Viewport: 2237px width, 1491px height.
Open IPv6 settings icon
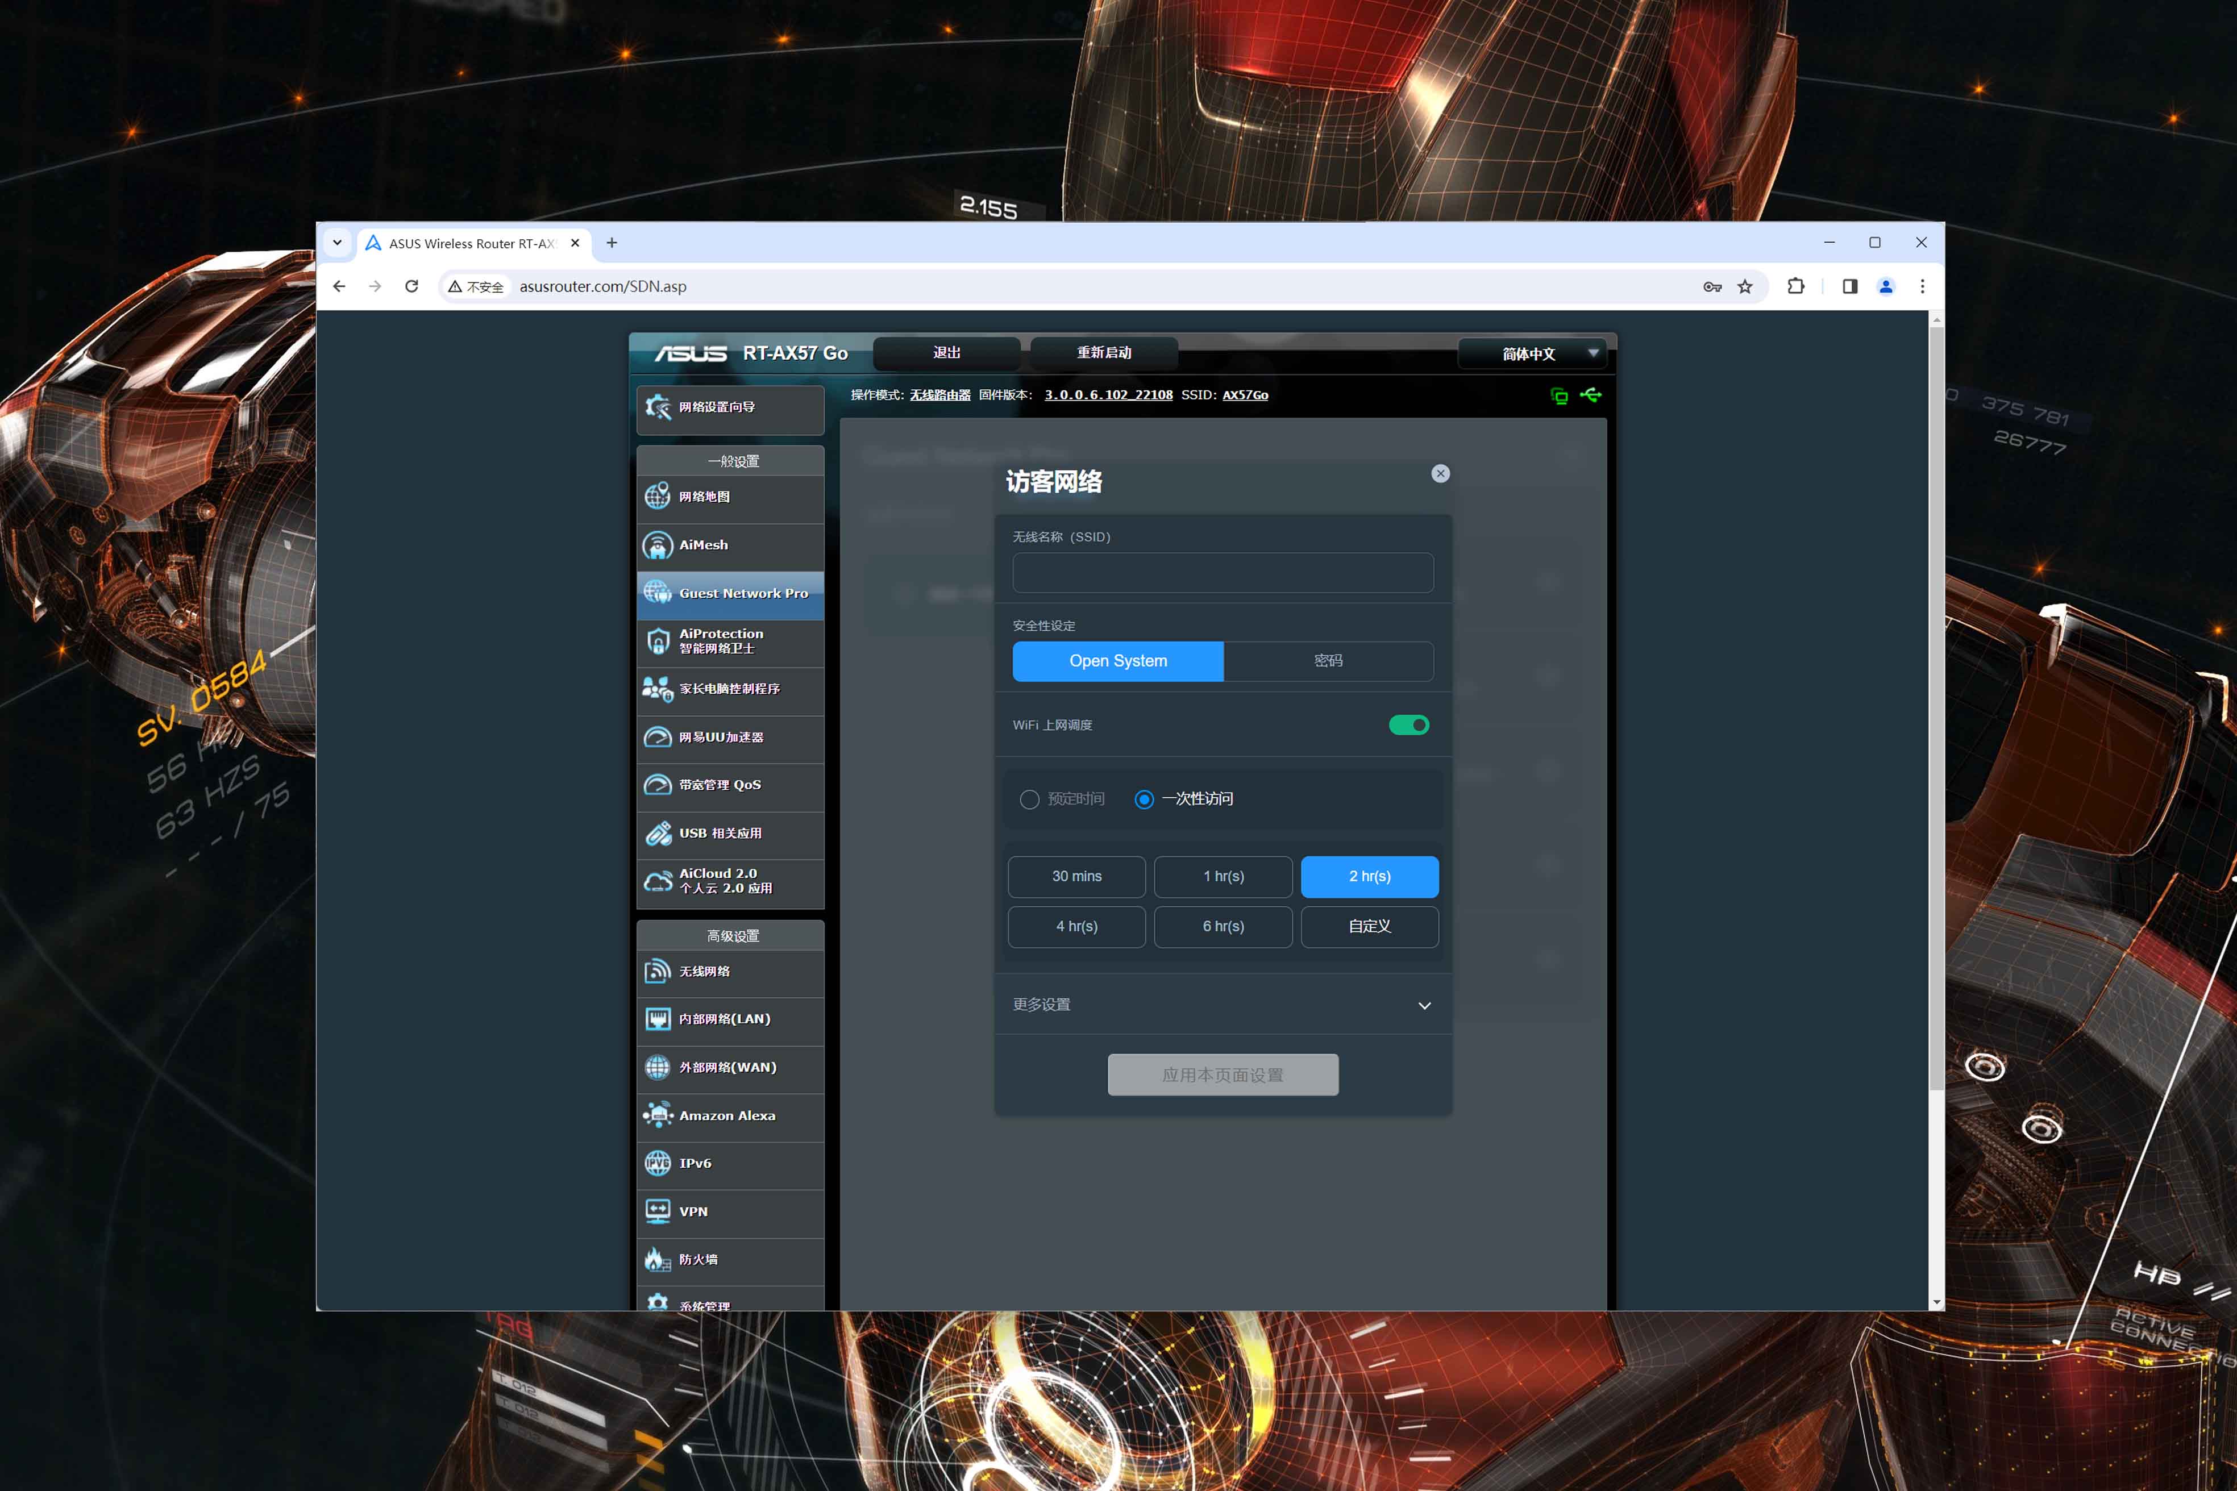tap(657, 1163)
